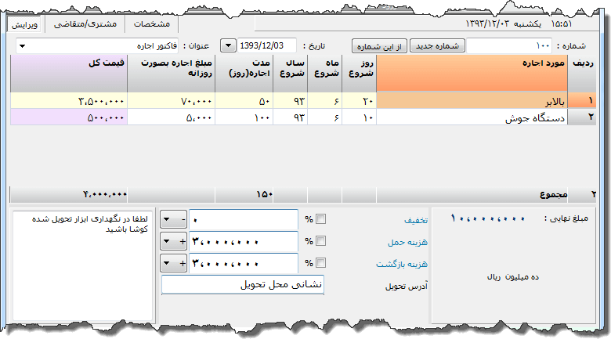This screenshot has width=611, height=339.
Task: Click the سال شروع column header
Action: [x=291, y=74]
